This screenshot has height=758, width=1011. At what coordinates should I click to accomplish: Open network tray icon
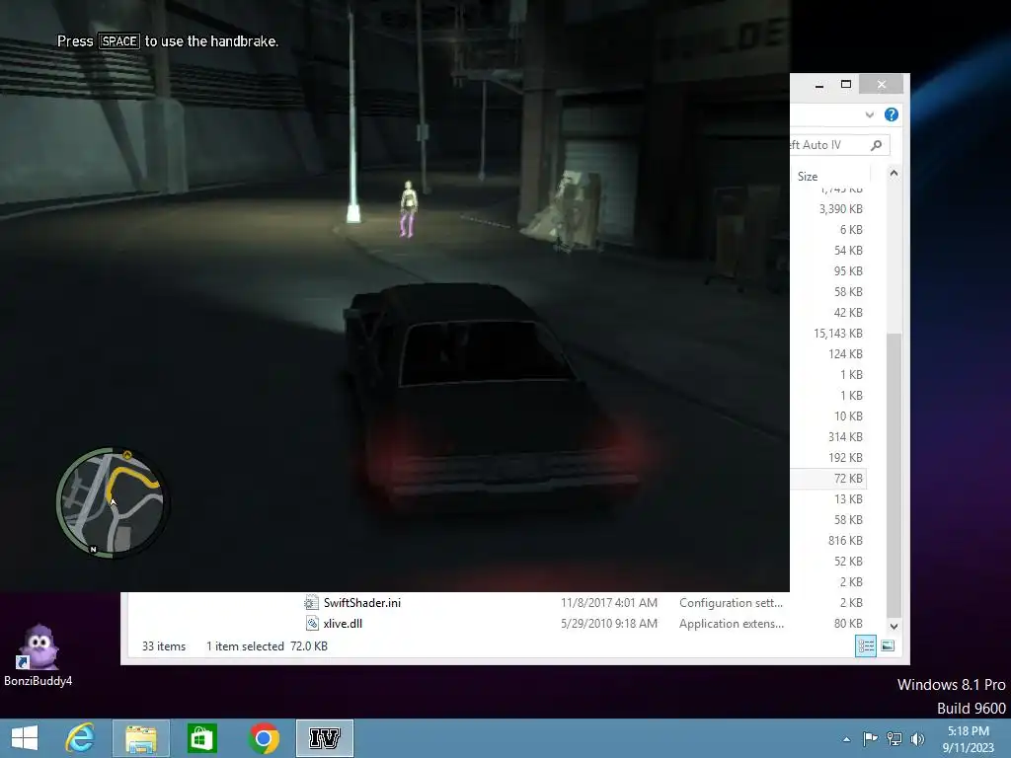pyautogui.click(x=894, y=738)
